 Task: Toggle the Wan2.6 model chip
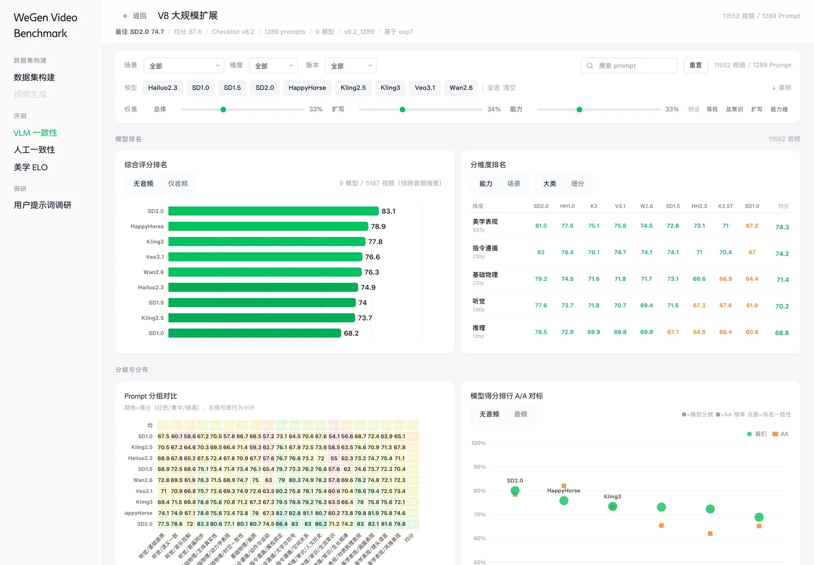(461, 87)
